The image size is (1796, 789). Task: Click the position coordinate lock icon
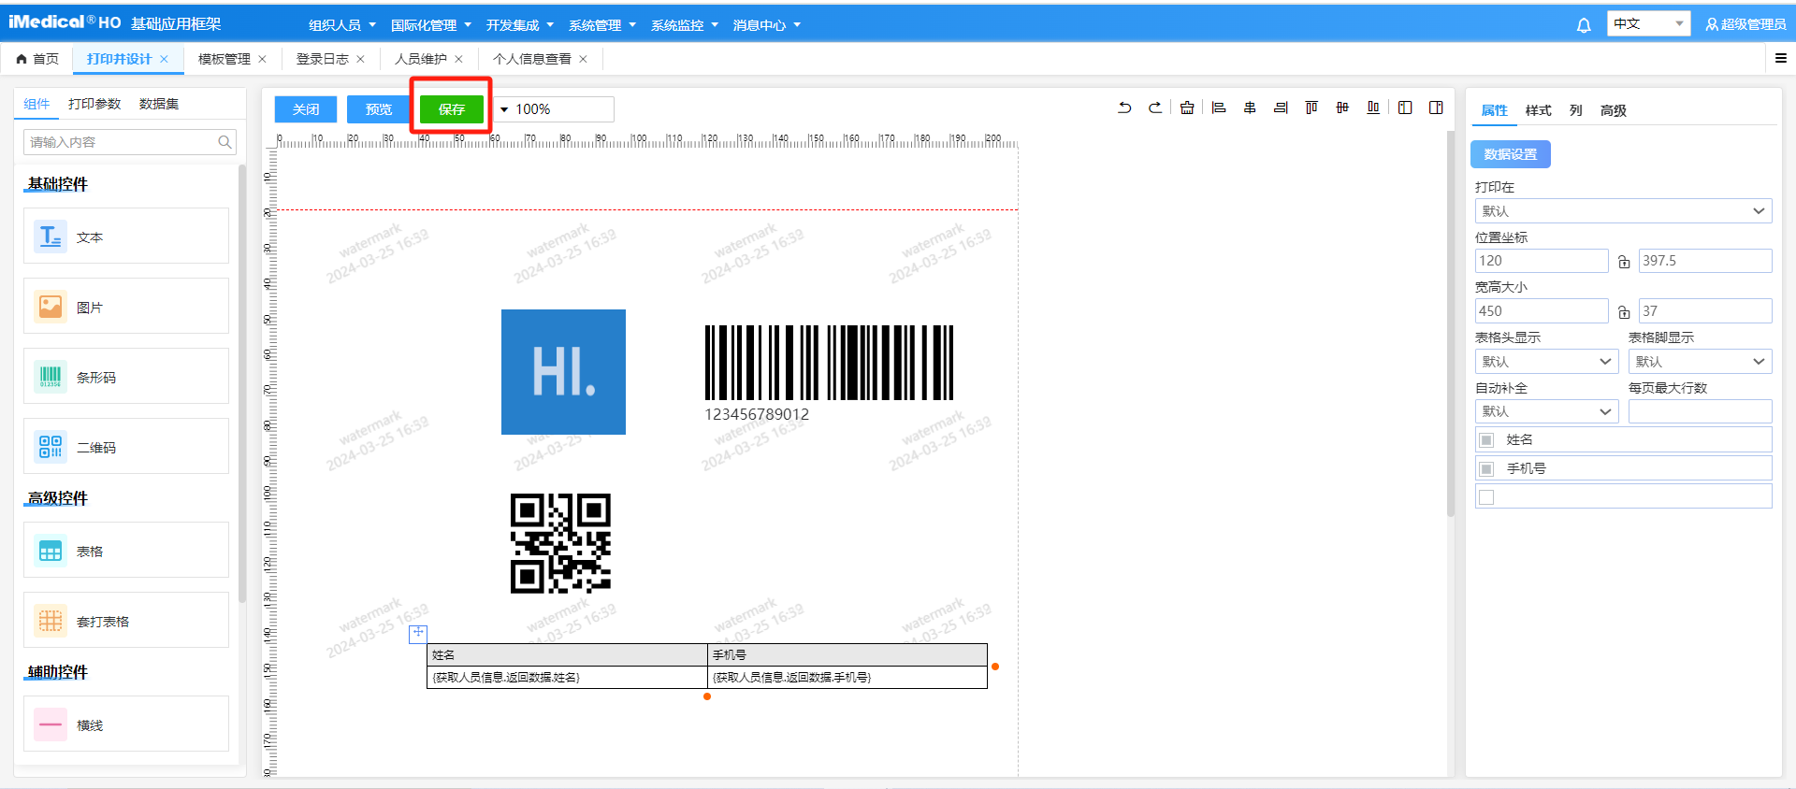click(1624, 262)
